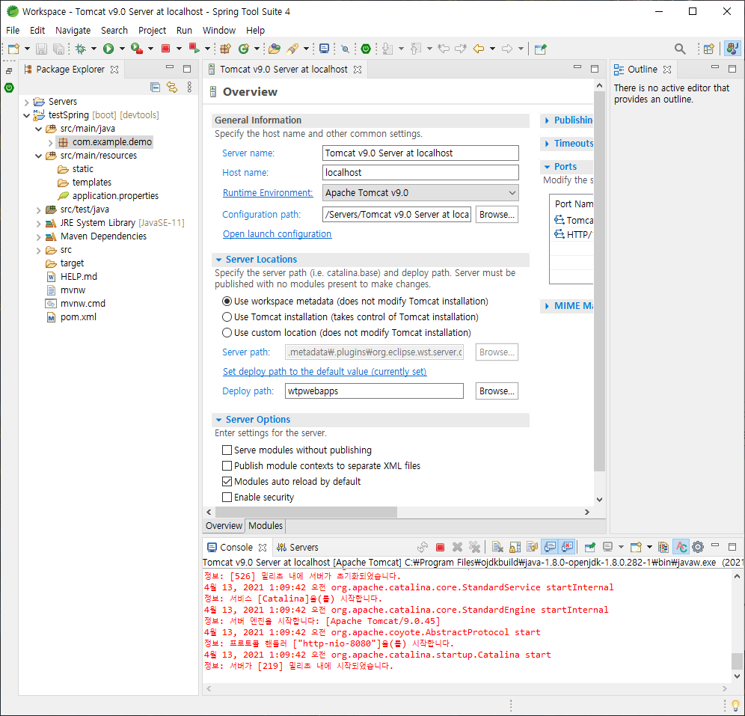Viewport: 745px width, 716px height.
Task: Open the Project menu
Action: (152, 31)
